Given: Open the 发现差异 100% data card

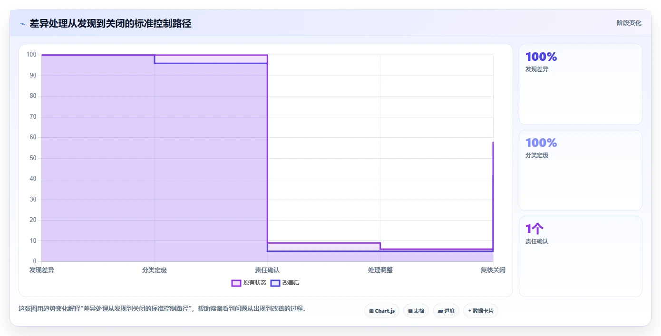Looking at the screenshot, I should (580, 84).
